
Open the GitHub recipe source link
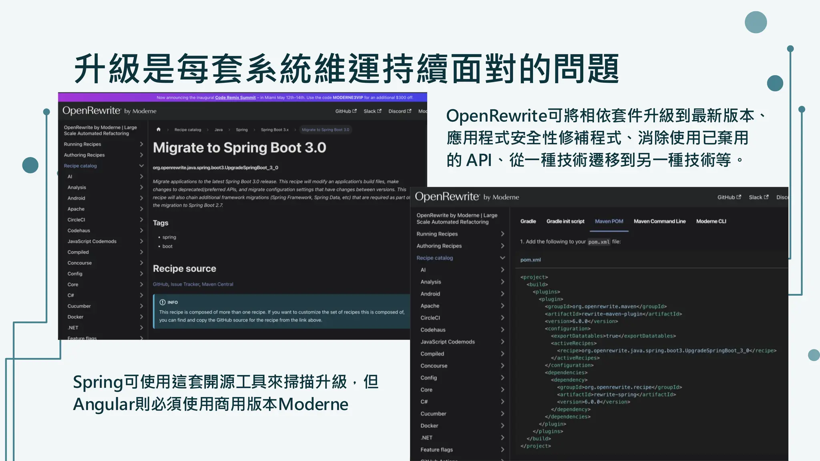[161, 284]
